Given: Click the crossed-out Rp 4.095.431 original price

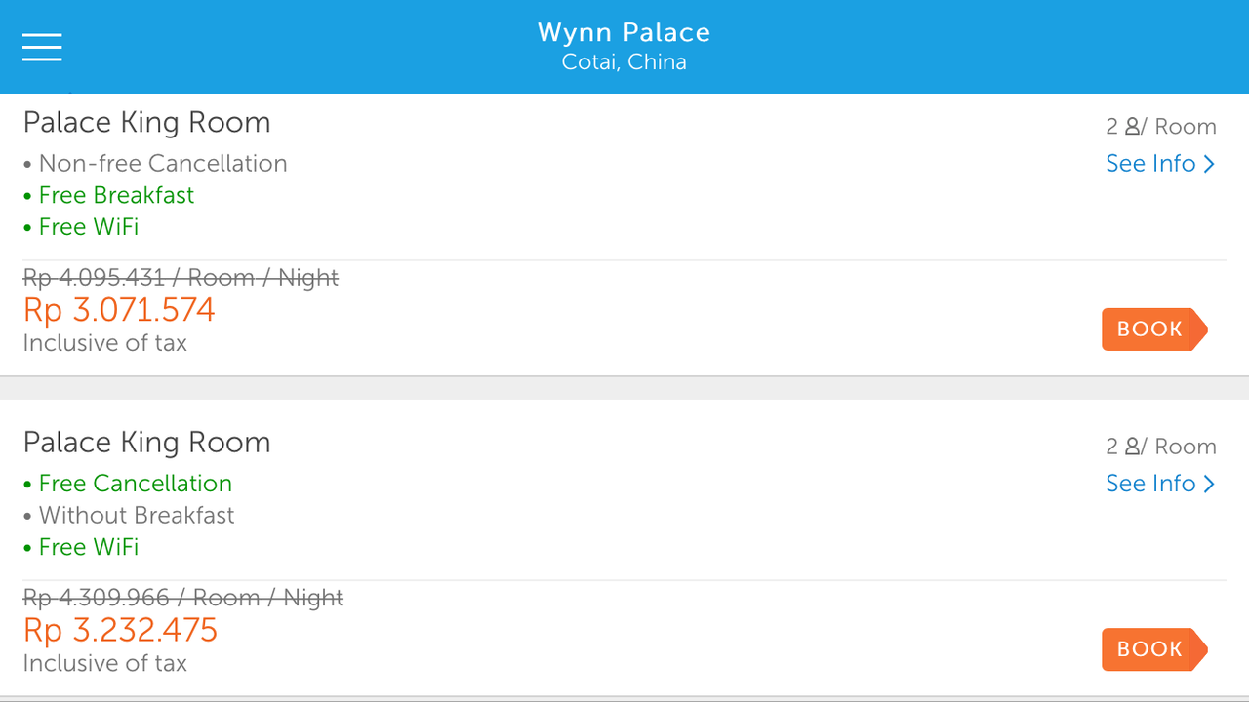Looking at the screenshot, I should 181,278.
